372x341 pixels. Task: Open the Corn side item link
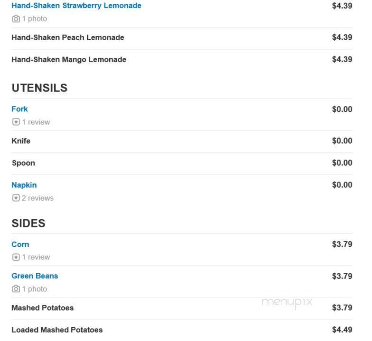point(20,244)
